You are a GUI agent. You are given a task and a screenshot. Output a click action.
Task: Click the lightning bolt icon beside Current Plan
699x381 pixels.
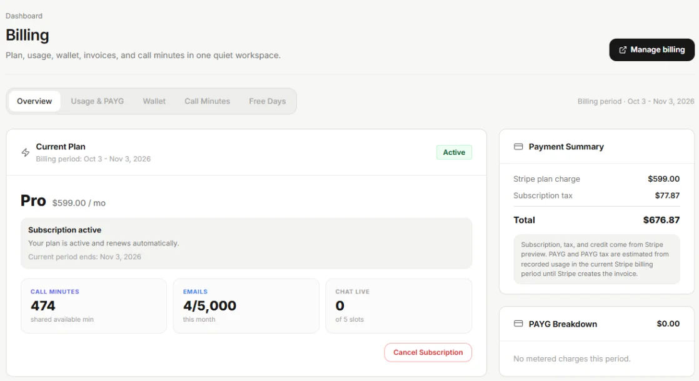point(26,152)
